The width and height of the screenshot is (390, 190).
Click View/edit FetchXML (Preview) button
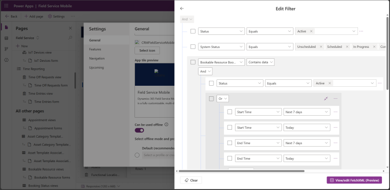click(354, 181)
